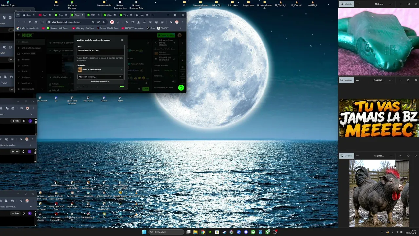This screenshot has height=236, width=419.
Task: Open the tab search dropdown
Action: coord(18,15)
